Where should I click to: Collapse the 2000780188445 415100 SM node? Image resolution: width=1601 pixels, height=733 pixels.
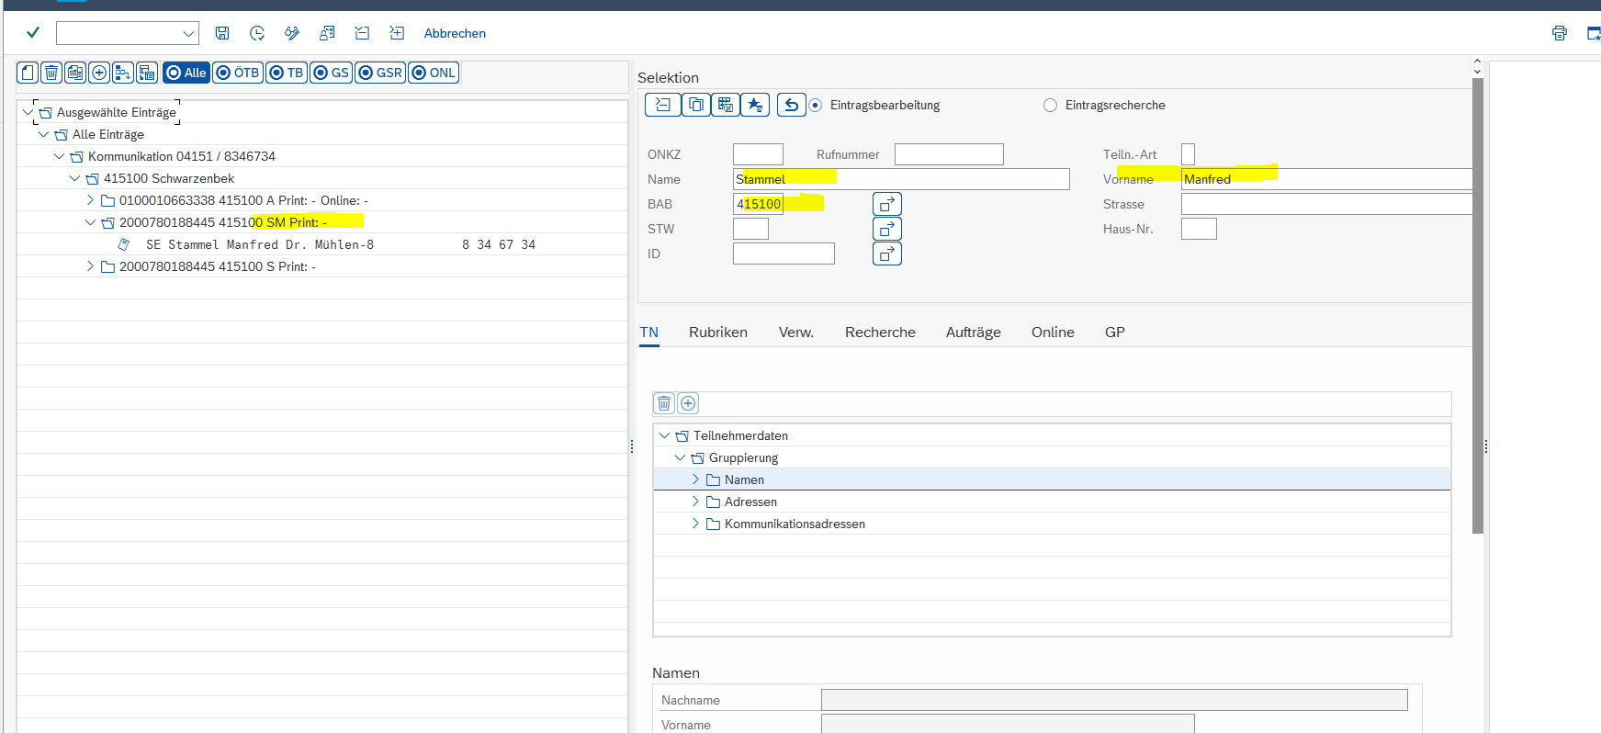90,222
